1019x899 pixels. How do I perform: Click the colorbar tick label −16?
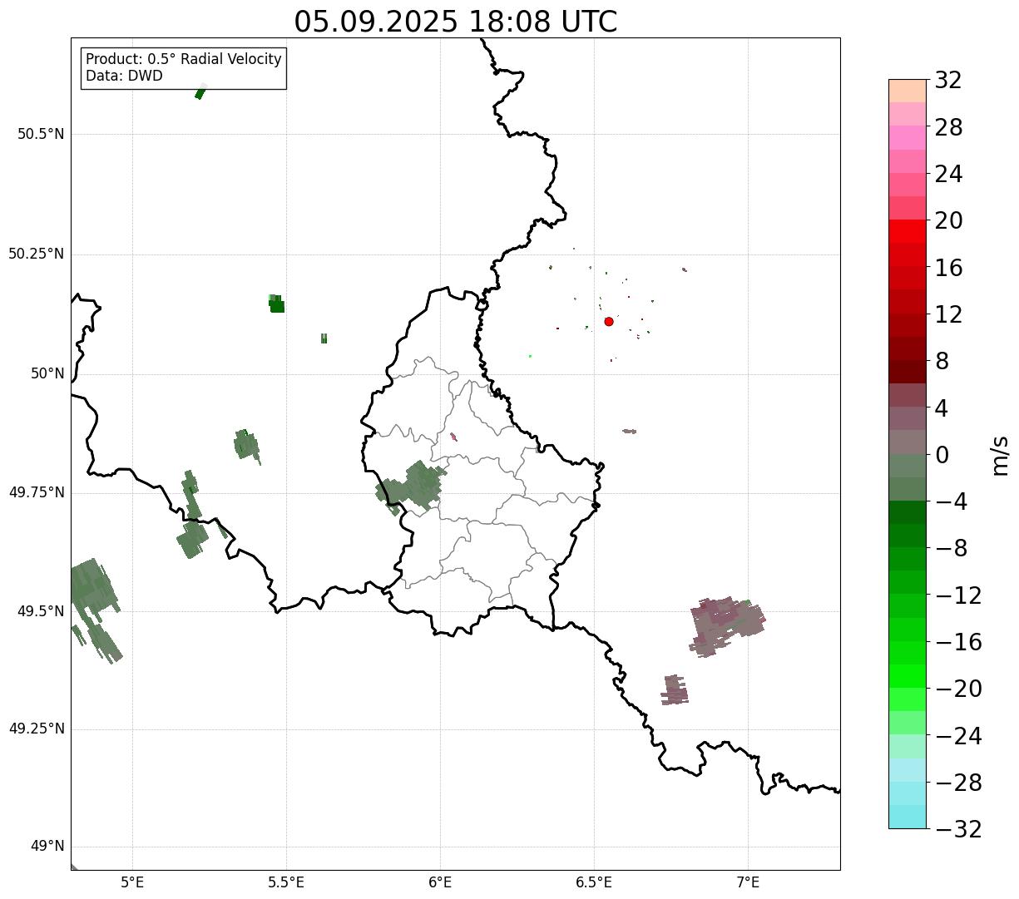pyautogui.click(x=958, y=642)
